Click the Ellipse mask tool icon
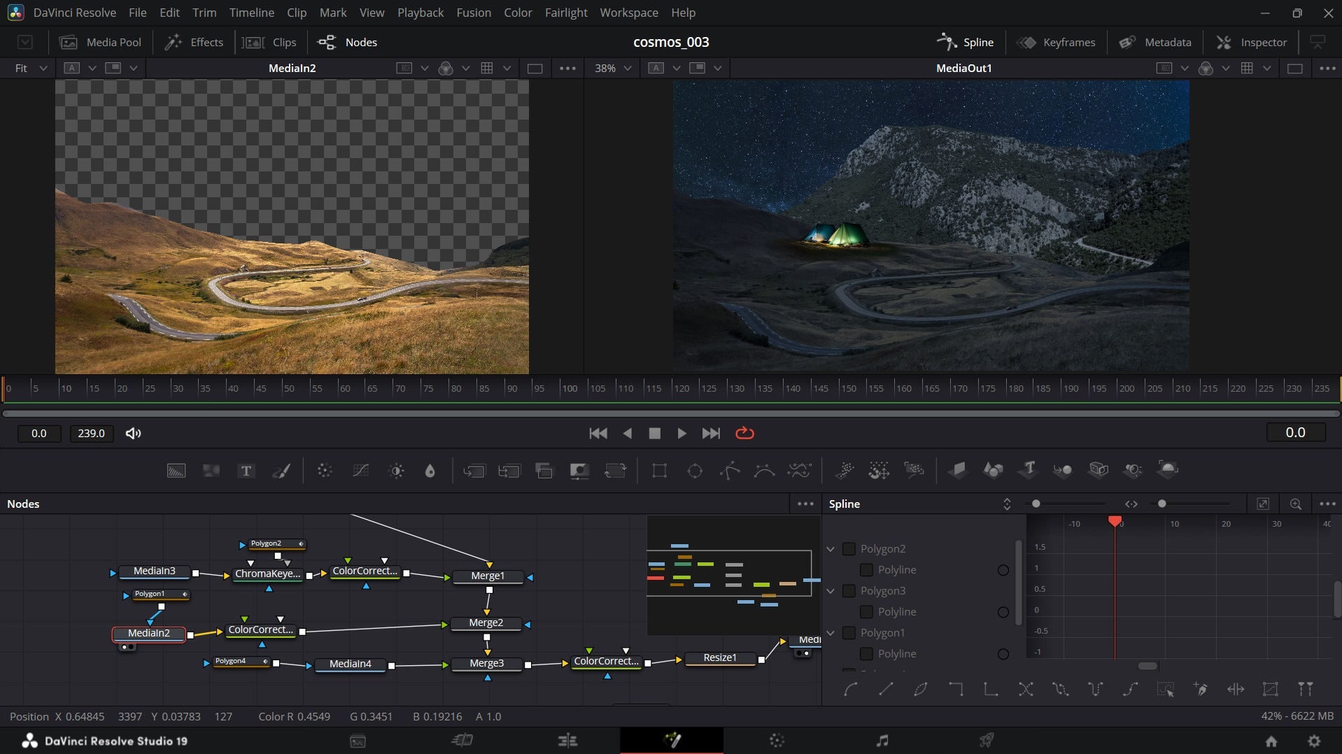Screen dimensions: 1342x754 coord(695,471)
